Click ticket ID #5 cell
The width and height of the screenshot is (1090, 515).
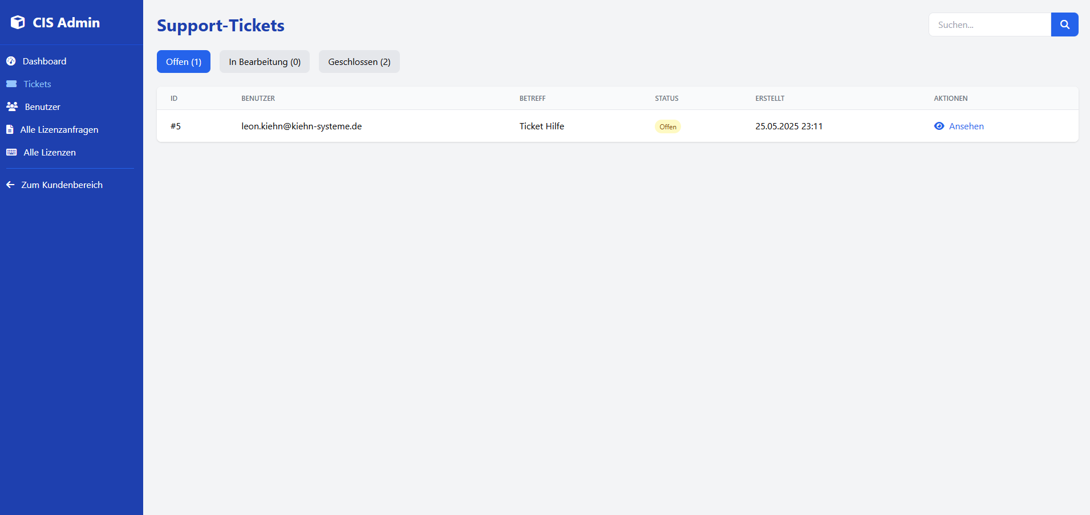coord(176,126)
